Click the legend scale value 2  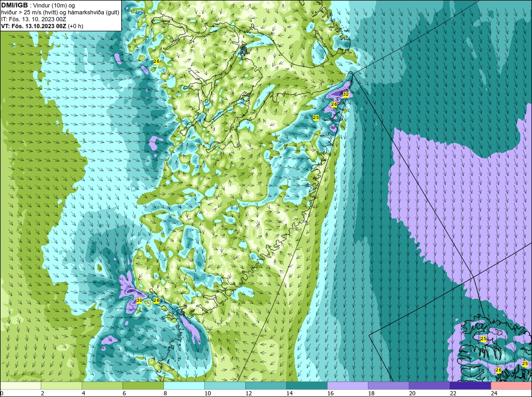coord(43,393)
